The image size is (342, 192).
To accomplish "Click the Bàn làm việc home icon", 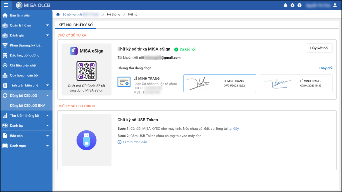I will point(5,15).
